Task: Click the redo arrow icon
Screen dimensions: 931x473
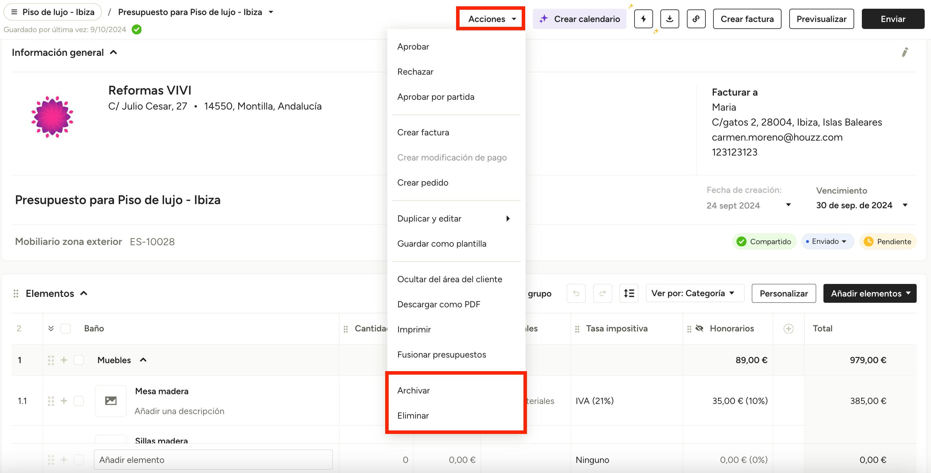Action: click(602, 293)
